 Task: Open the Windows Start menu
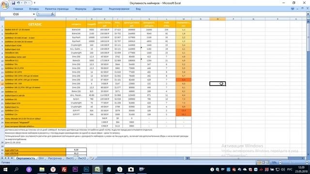5,170
